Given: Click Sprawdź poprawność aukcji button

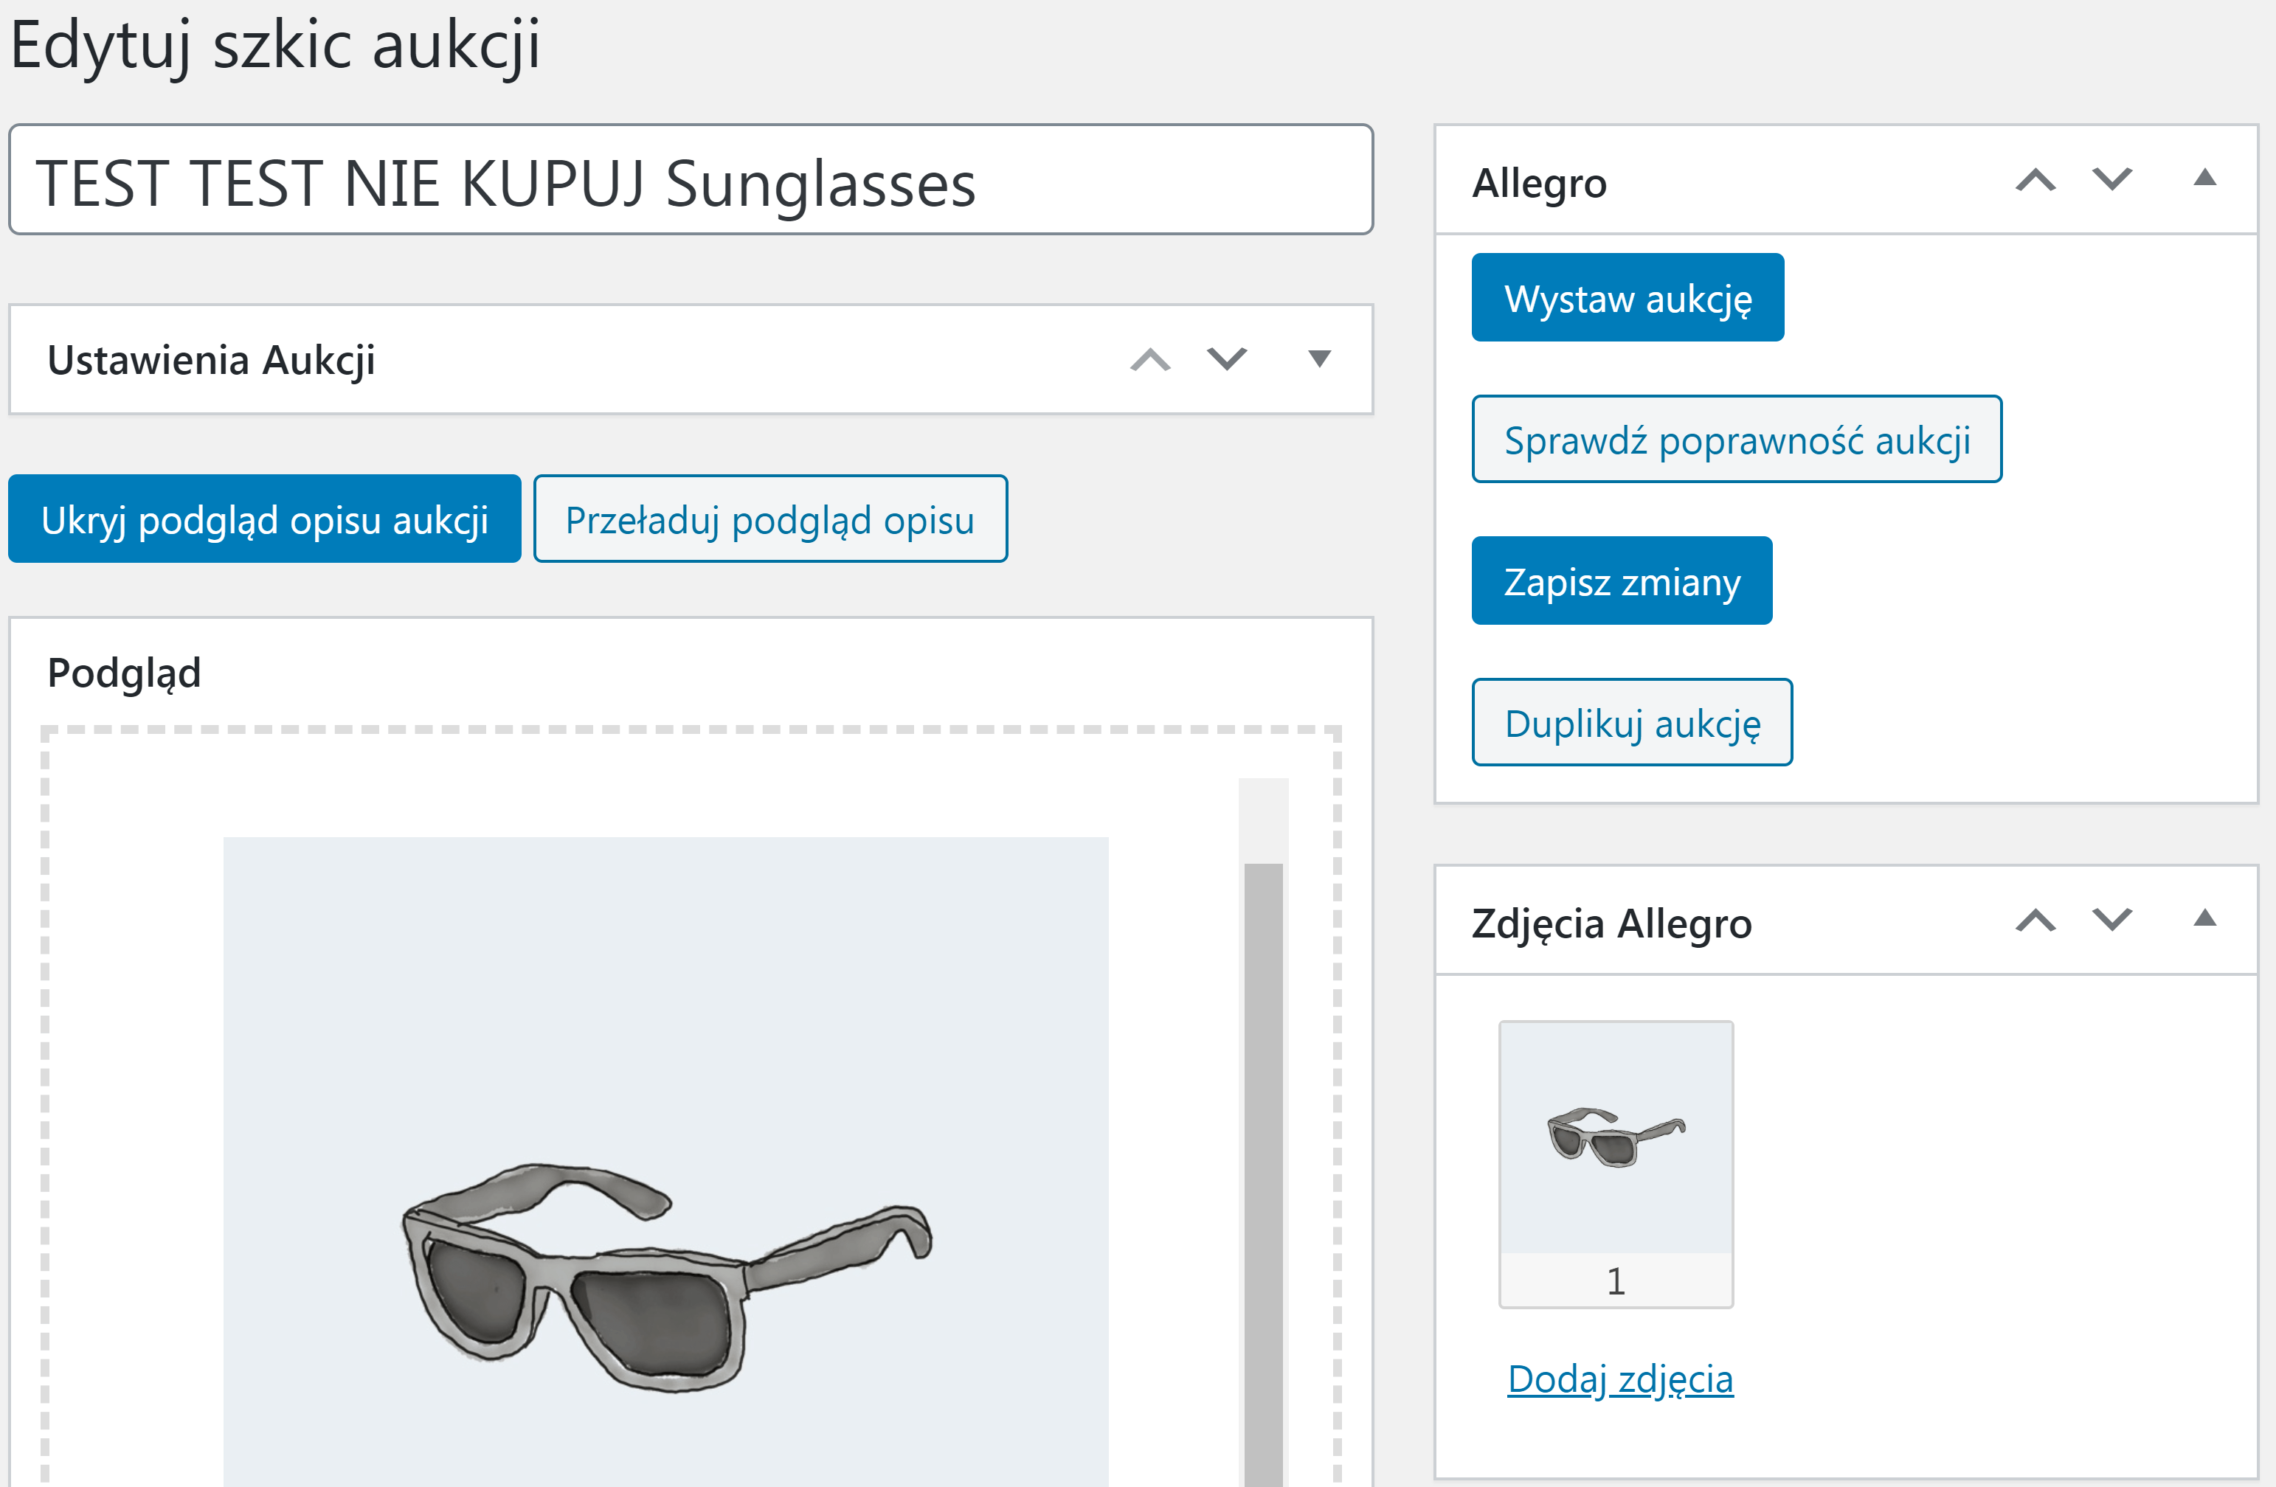Looking at the screenshot, I should click(x=1737, y=439).
